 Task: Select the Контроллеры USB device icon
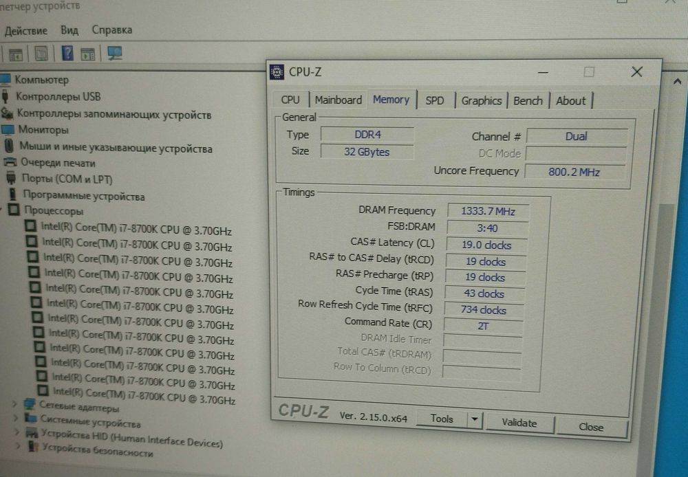pyautogui.click(x=6, y=96)
